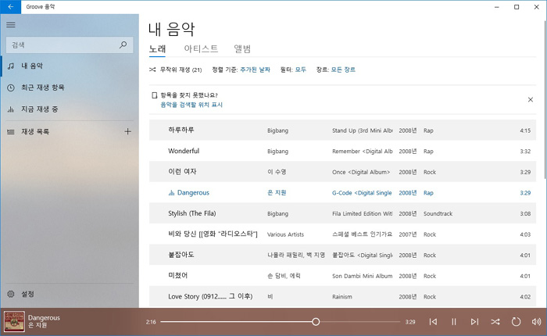
Task: Click the search magnifier icon
Action: [124, 45]
